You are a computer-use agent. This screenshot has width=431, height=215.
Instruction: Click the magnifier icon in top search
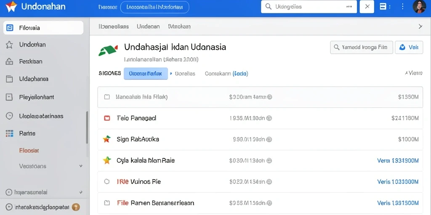click(x=269, y=7)
